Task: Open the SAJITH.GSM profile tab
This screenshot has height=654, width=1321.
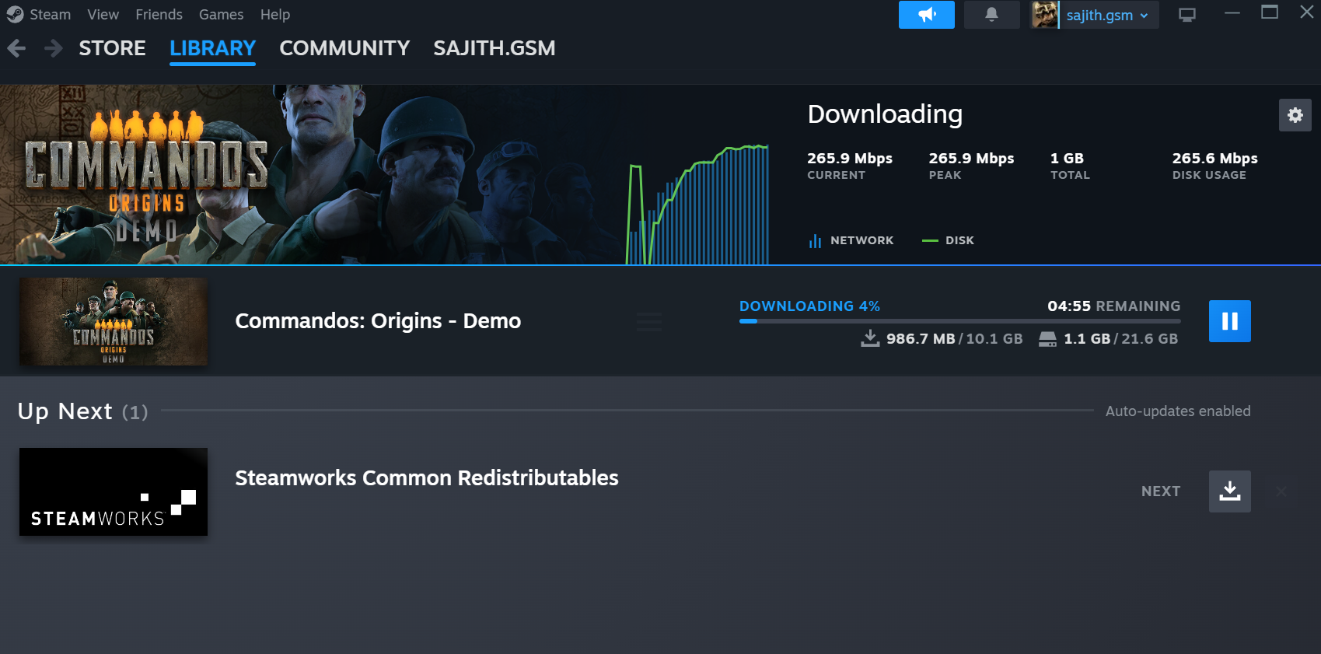Action: pos(495,48)
